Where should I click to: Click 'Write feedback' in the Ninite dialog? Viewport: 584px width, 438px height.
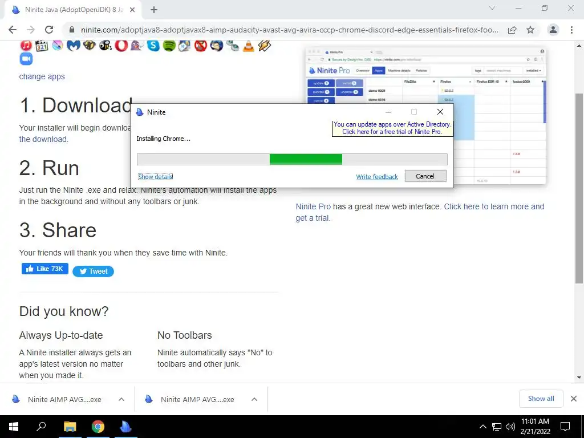click(x=377, y=177)
